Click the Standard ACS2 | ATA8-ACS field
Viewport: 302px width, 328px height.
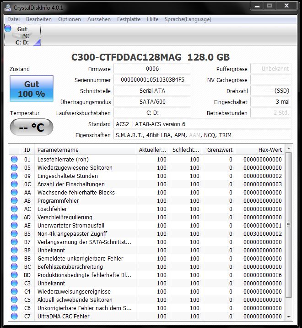[202, 124]
